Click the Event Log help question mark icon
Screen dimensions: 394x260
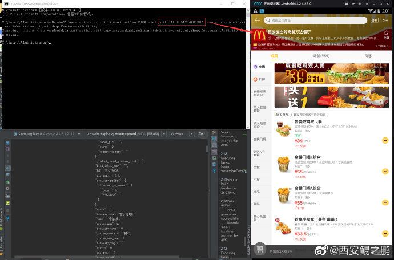click(x=214, y=170)
